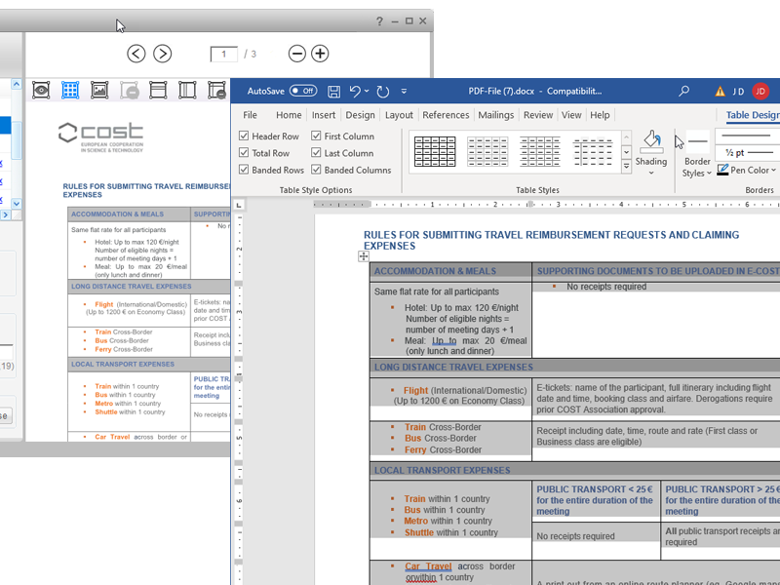
Task: Switch to the Home tab
Action: tap(289, 115)
